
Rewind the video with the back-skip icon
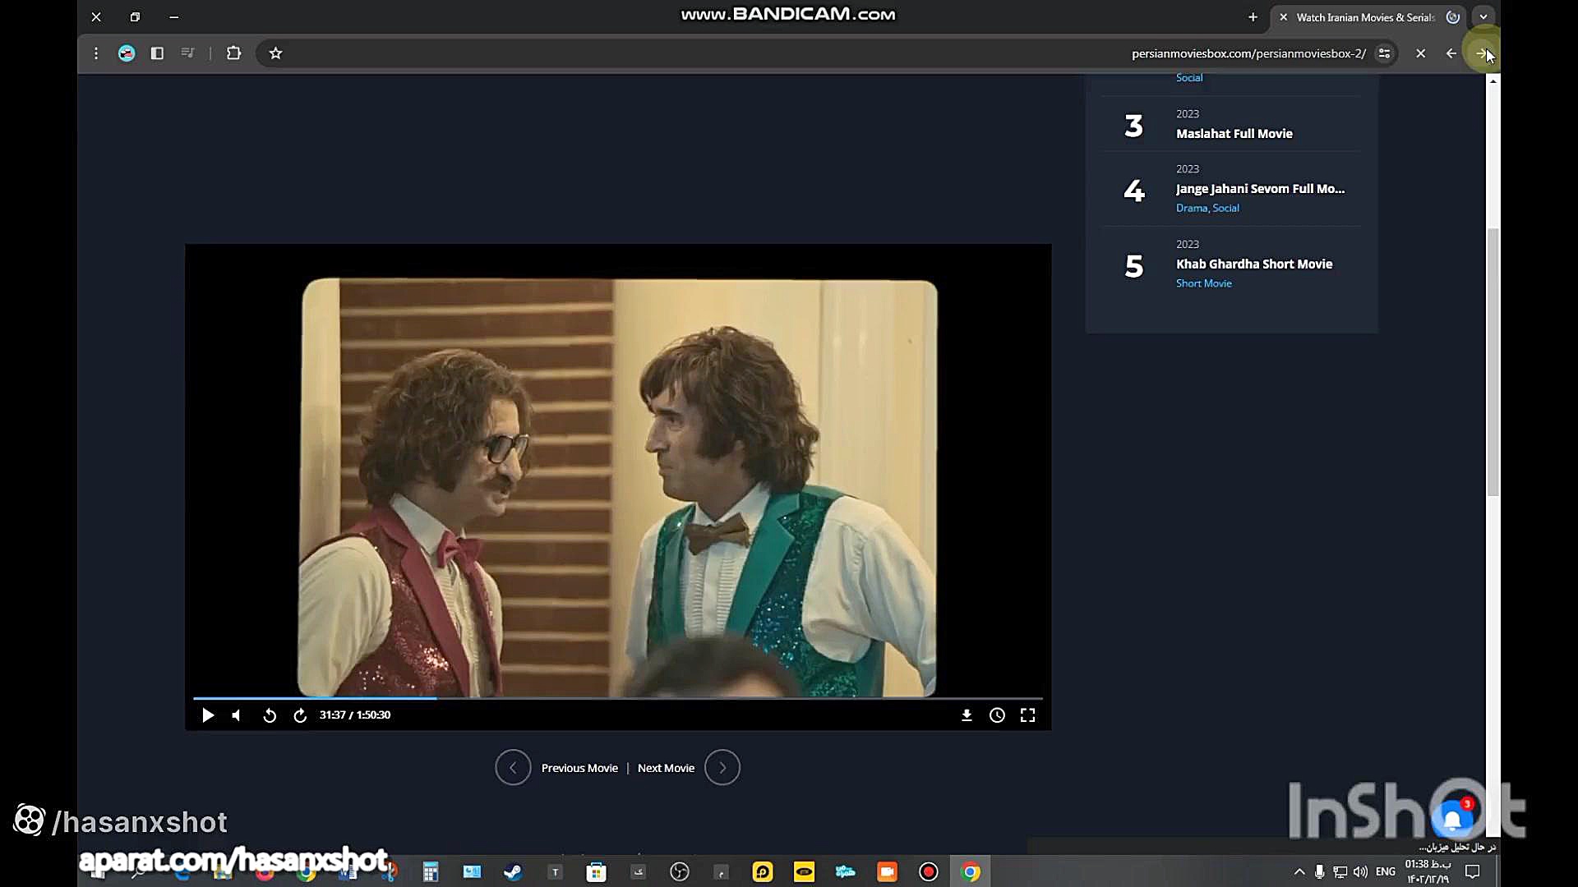270,715
